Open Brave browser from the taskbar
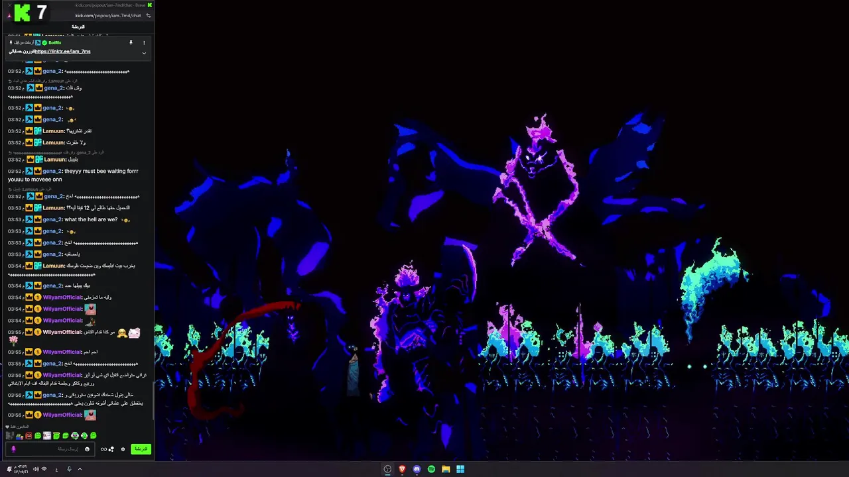Screen dimensions: 849x477 [402, 469]
